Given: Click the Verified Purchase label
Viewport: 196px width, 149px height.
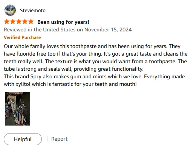Looking at the screenshot, I should click(x=22, y=37).
